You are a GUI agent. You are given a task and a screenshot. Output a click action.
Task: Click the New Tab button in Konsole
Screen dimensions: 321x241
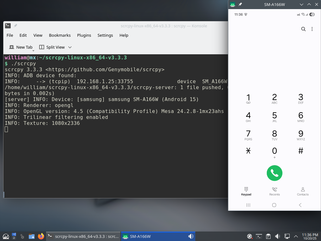click(21, 47)
